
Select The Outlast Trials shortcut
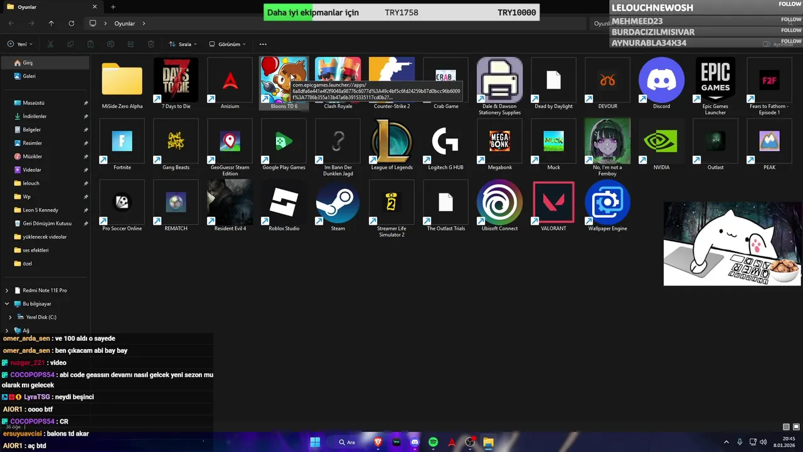(x=446, y=206)
